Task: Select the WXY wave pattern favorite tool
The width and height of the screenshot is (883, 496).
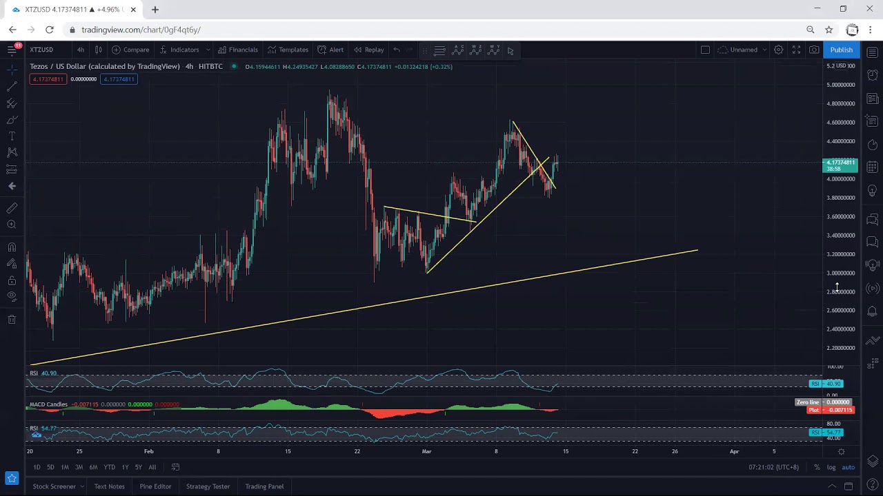Action: [x=494, y=50]
